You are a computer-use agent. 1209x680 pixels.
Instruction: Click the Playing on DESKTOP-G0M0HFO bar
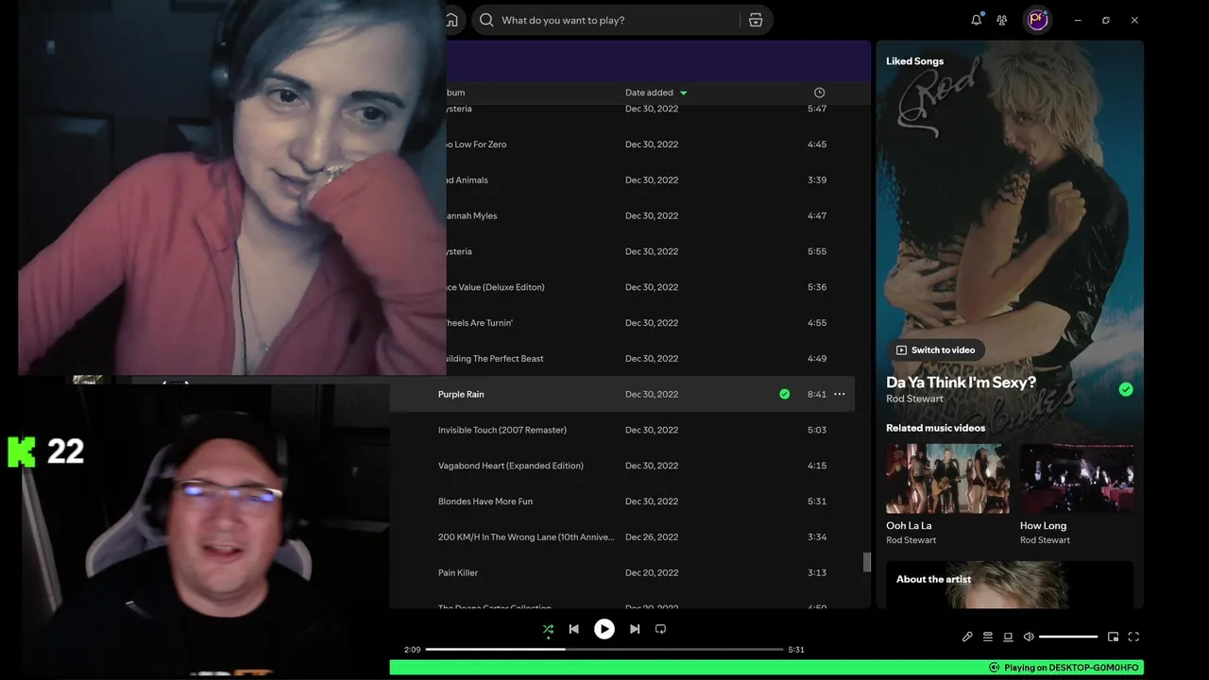(767, 668)
